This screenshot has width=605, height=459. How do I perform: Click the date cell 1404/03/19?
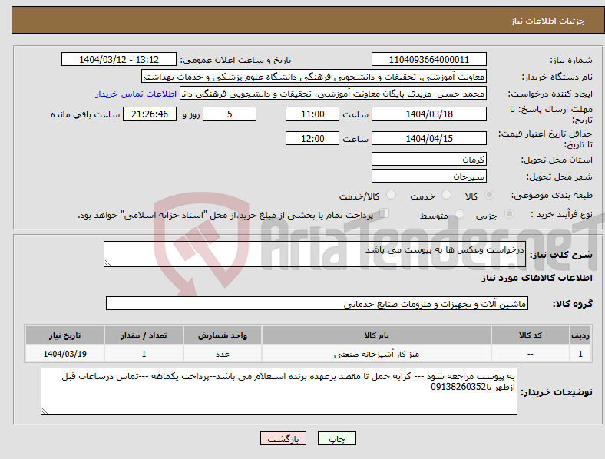(64, 354)
